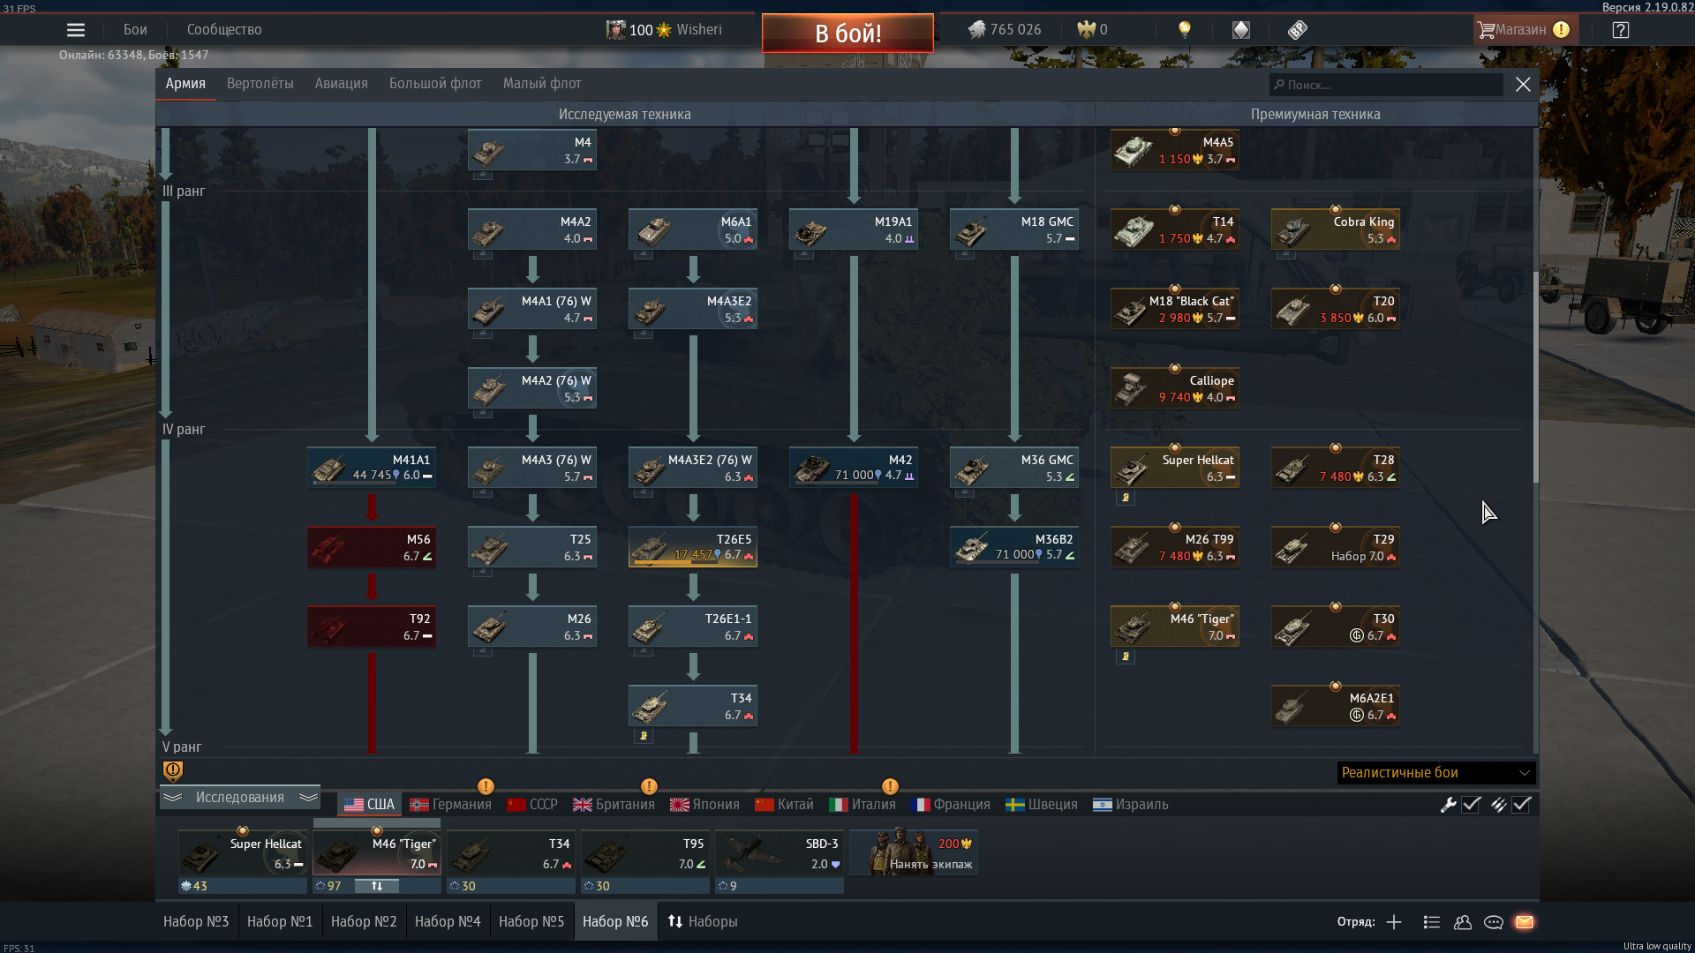Switch to the Вертолёты tab
The image size is (1695, 953).
click(x=260, y=84)
